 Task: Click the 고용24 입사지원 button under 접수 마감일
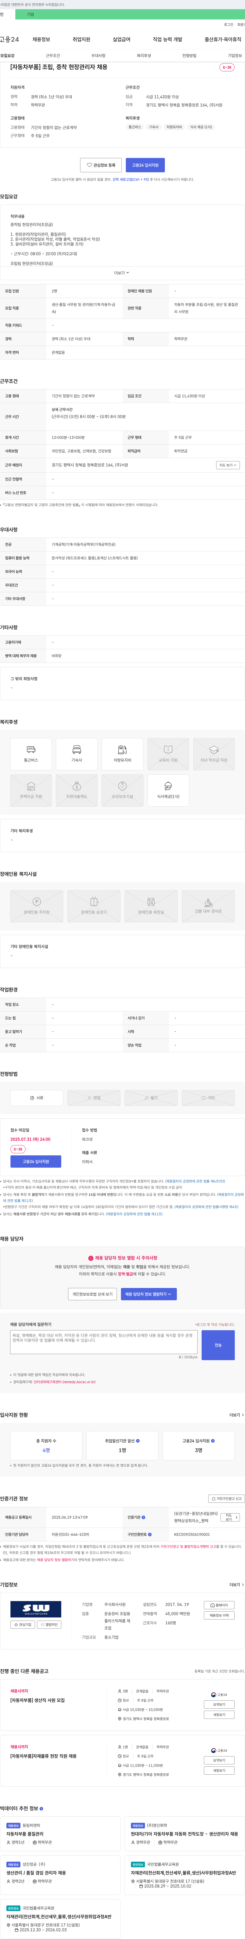pyautogui.click(x=36, y=1162)
